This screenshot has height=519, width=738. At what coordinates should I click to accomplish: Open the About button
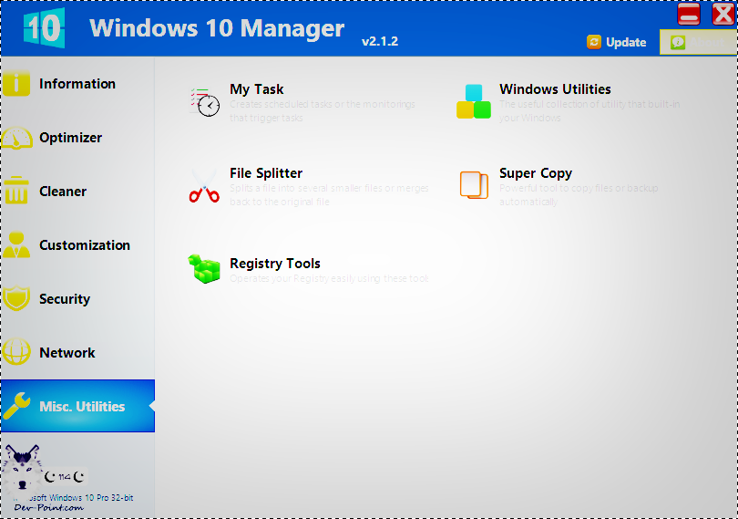[697, 42]
